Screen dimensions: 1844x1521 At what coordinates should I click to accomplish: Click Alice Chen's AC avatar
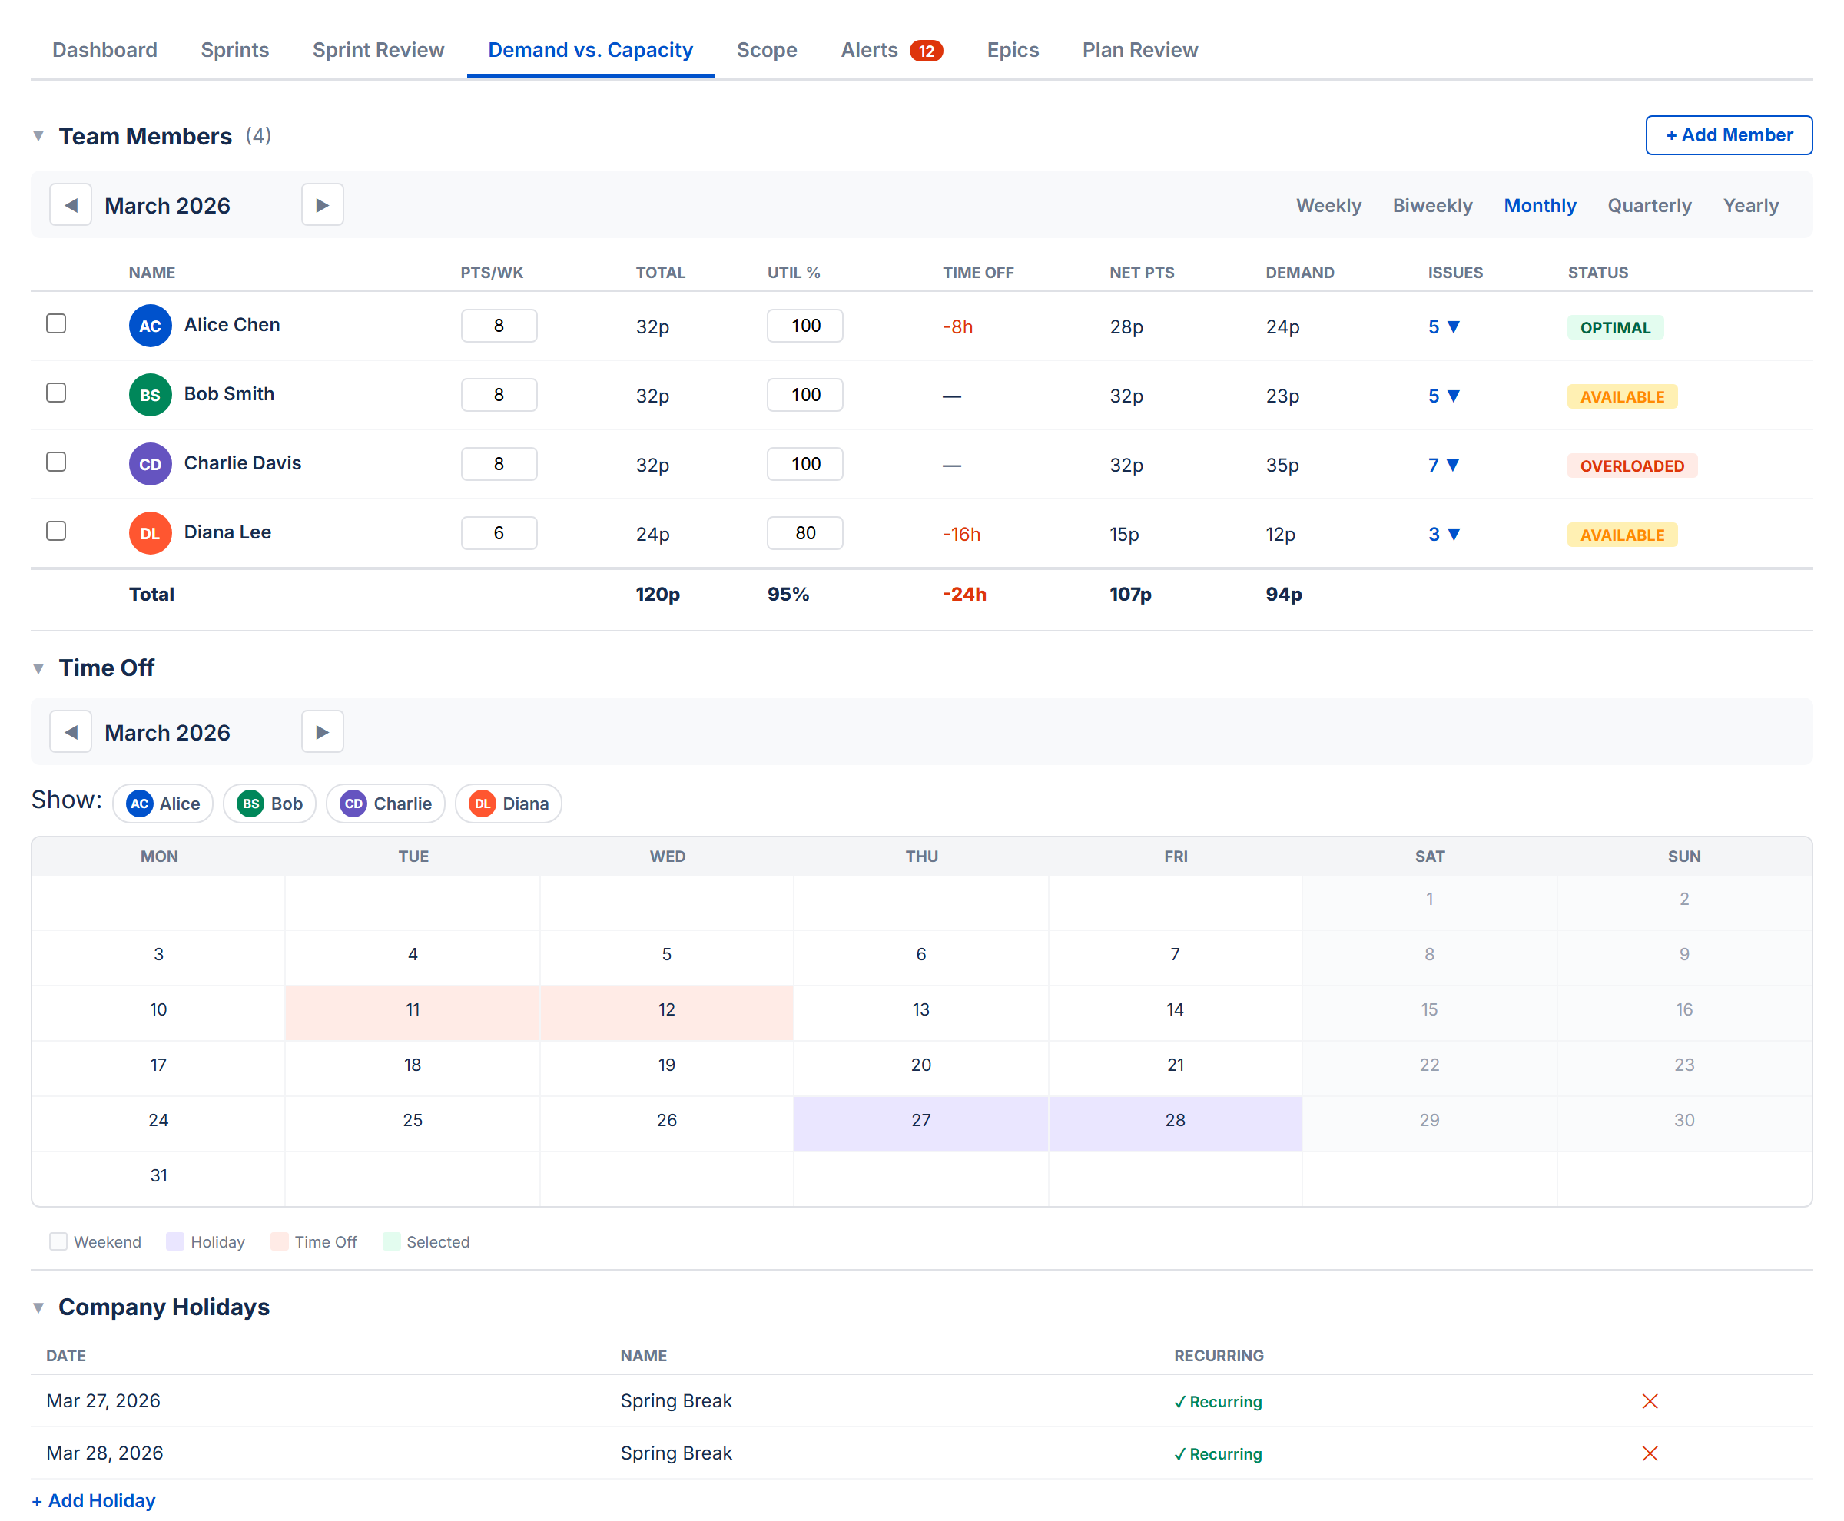150,326
